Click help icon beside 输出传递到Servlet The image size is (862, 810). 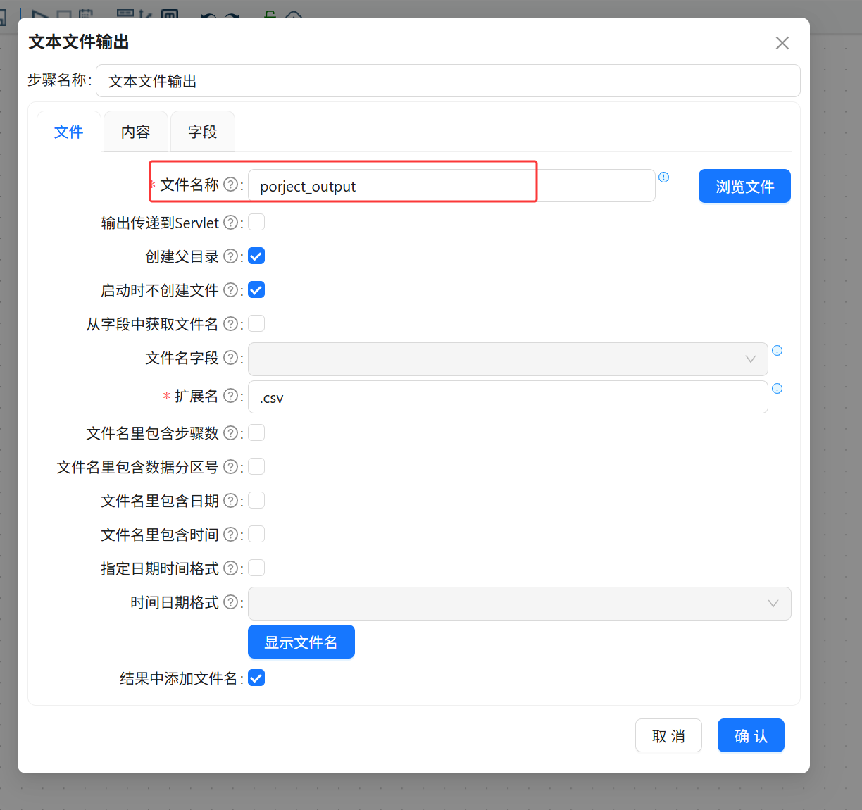[230, 223]
